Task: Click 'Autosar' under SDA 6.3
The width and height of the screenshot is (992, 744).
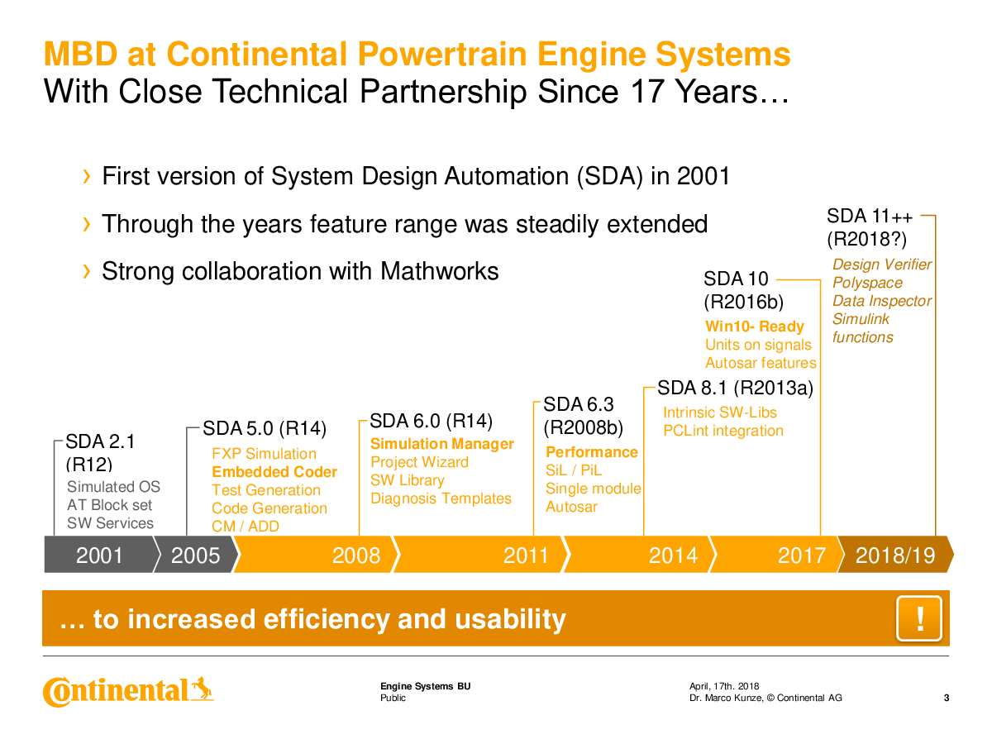Action: [x=571, y=507]
